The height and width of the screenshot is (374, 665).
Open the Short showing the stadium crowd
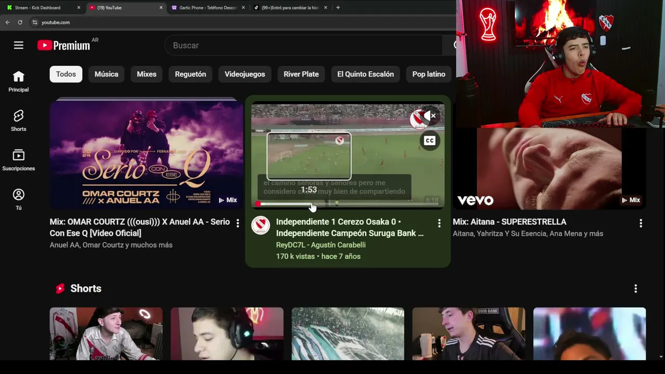(x=348, y=333)
